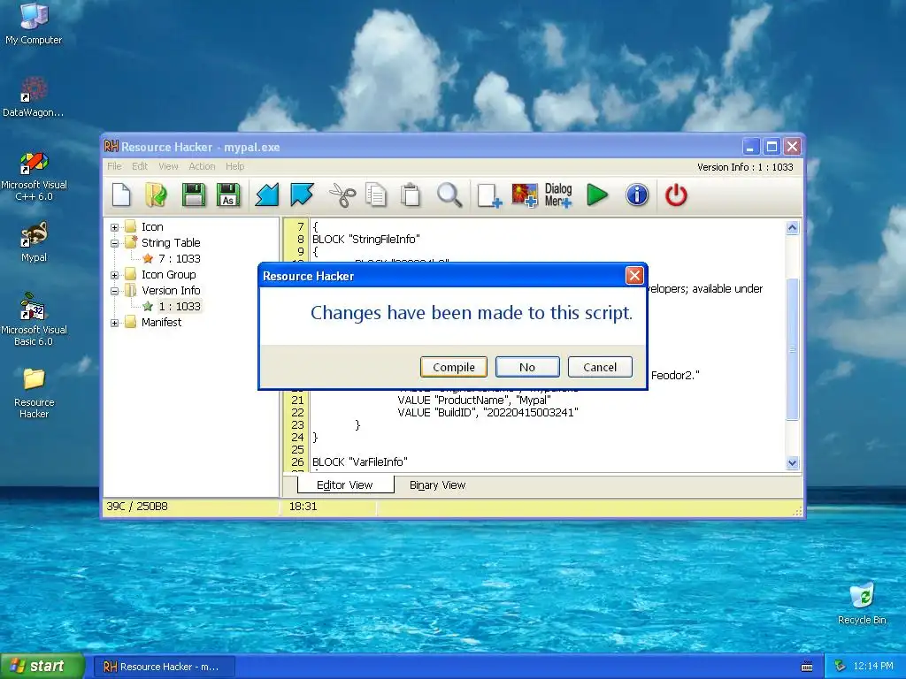This screenshot has width=906, height=679.
Task: Select the Resource Hacker desktop folder
Action: coord(34,393)
